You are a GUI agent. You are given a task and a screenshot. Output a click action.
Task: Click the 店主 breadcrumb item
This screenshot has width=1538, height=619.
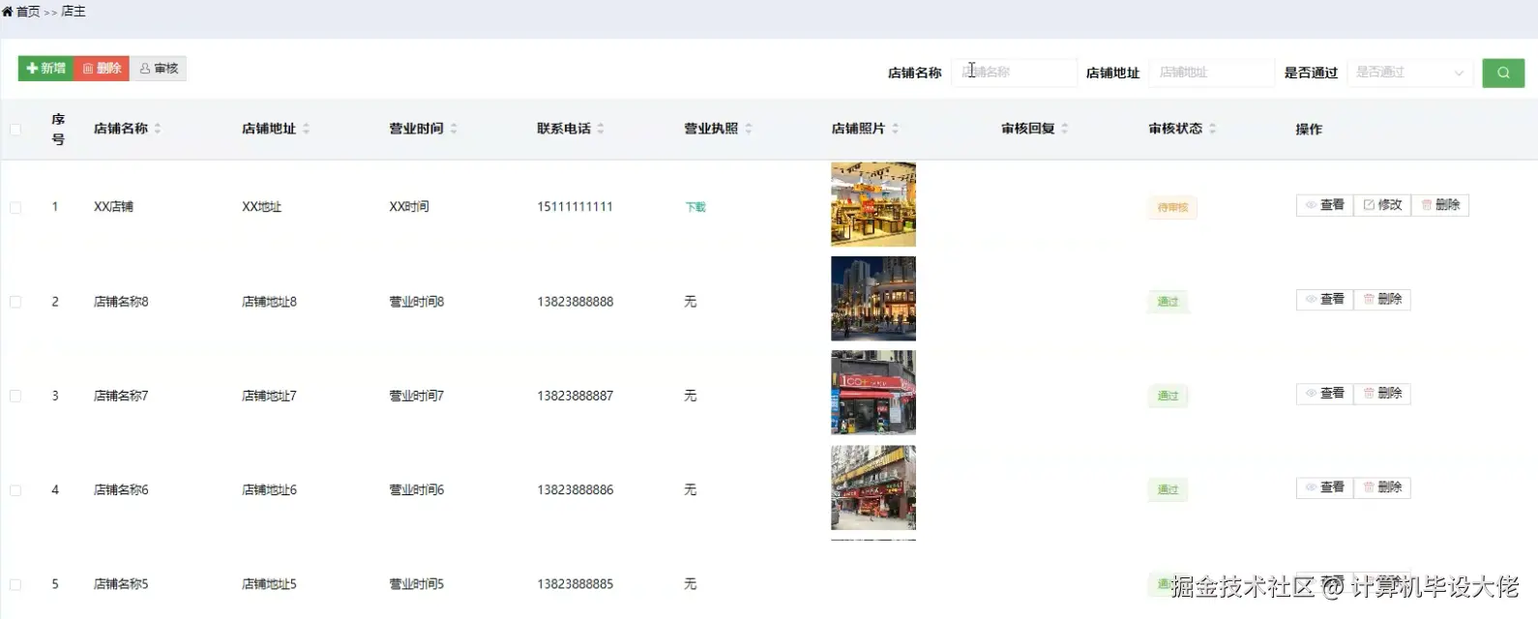[74, 12]
